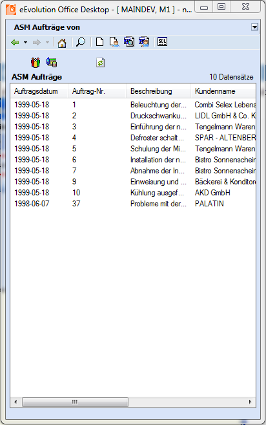Open the phone and calculator icon

52,62
